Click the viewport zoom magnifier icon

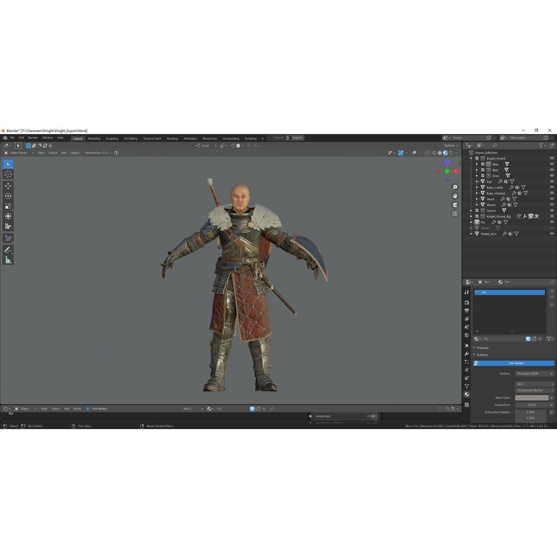tap(455, 187)
